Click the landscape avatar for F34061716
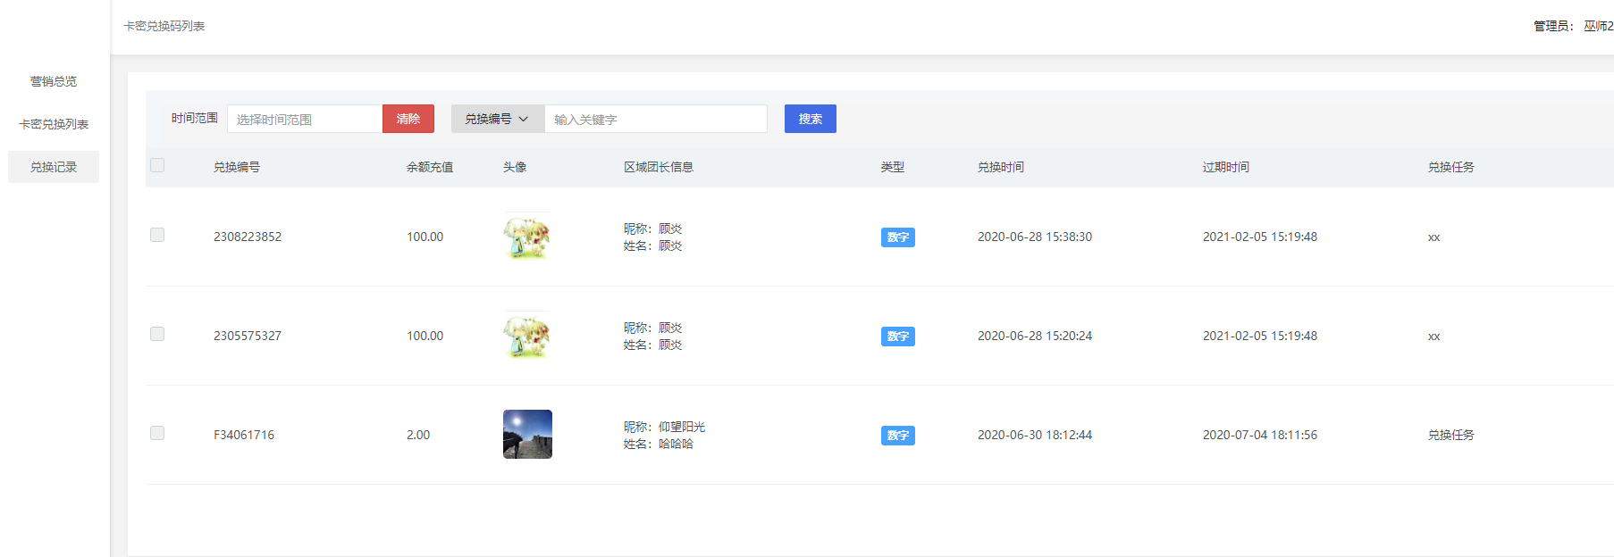 point(527,435)
